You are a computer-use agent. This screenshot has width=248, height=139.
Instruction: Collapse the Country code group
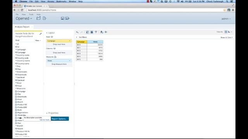click(x=16, y=55)
